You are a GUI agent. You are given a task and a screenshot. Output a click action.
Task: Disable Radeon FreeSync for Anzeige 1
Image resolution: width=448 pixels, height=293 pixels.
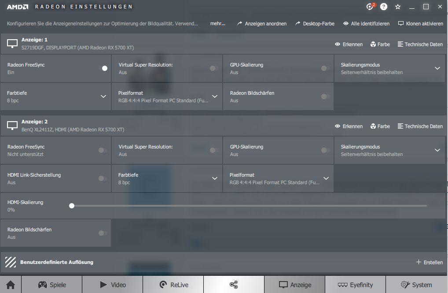[103, 68]
